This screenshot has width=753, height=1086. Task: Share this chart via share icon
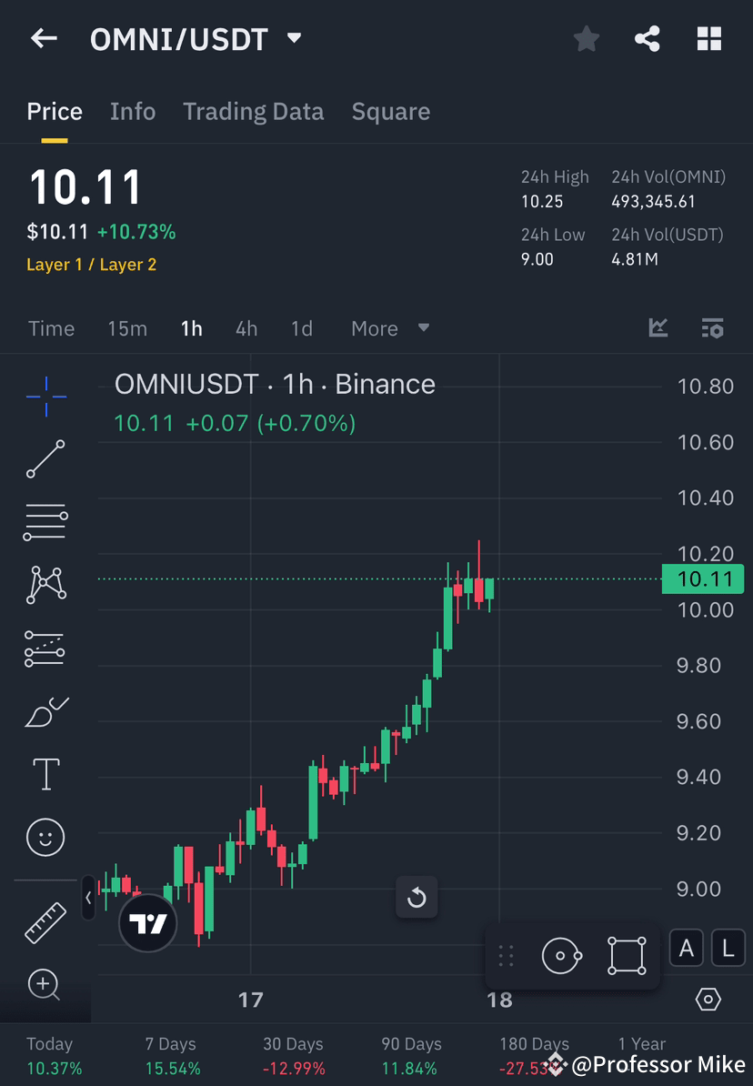[647, 39]
